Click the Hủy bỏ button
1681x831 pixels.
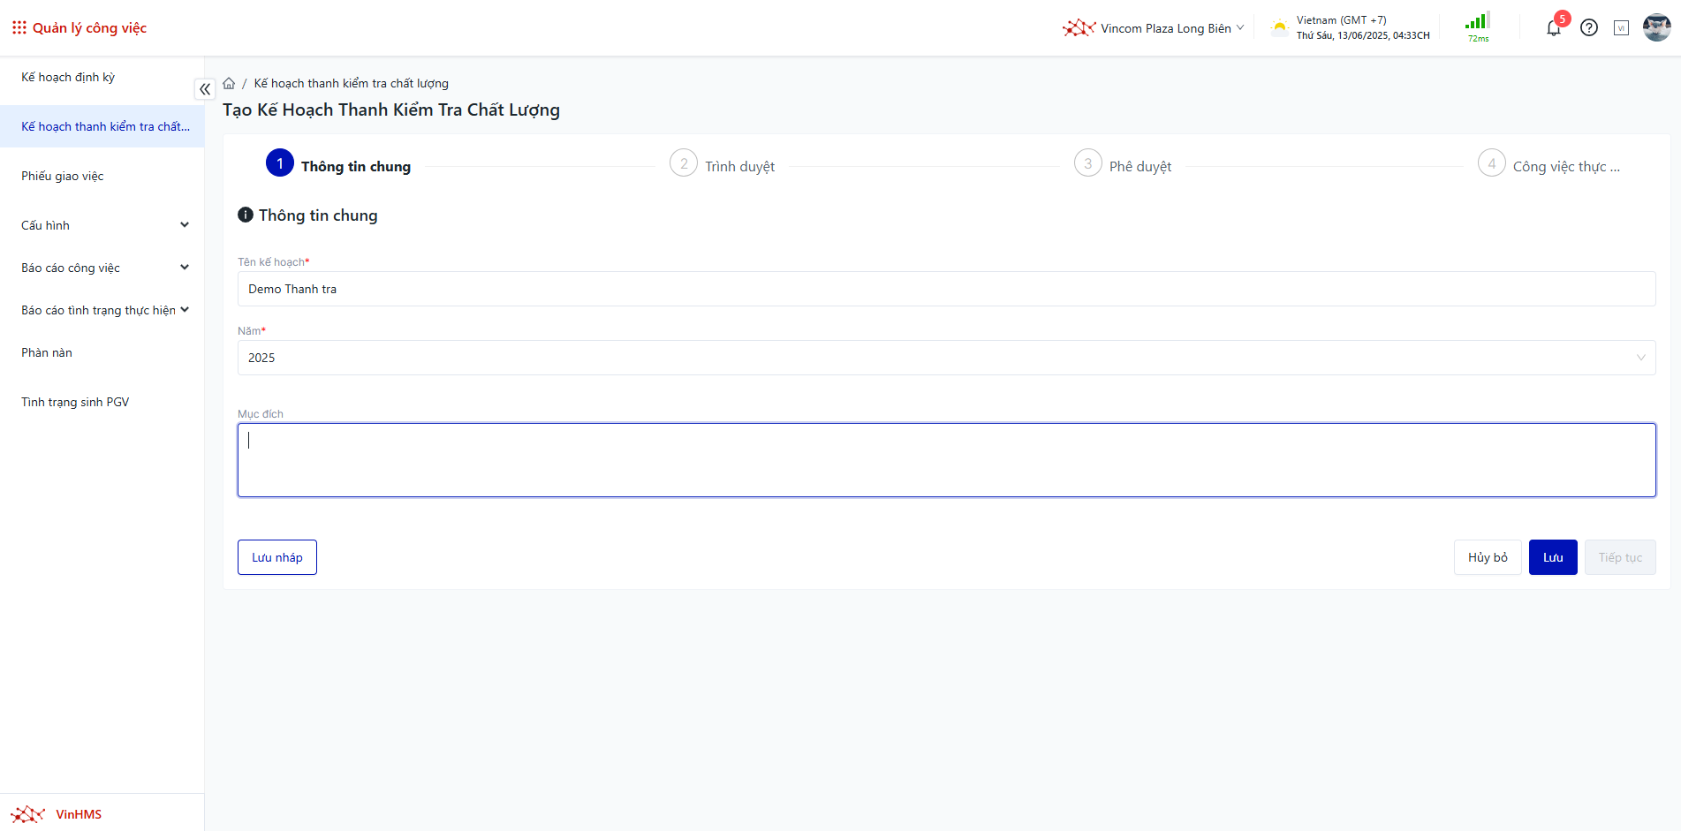coord(1487,557)
